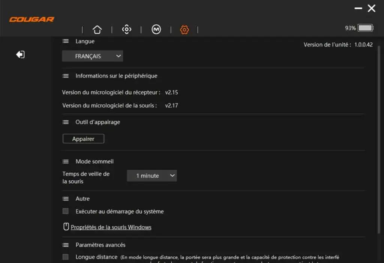The height and width of the screenshot is (263, 384).
Task: Click the list icon beside Mode sommeil
Action: tap(65, 161)
